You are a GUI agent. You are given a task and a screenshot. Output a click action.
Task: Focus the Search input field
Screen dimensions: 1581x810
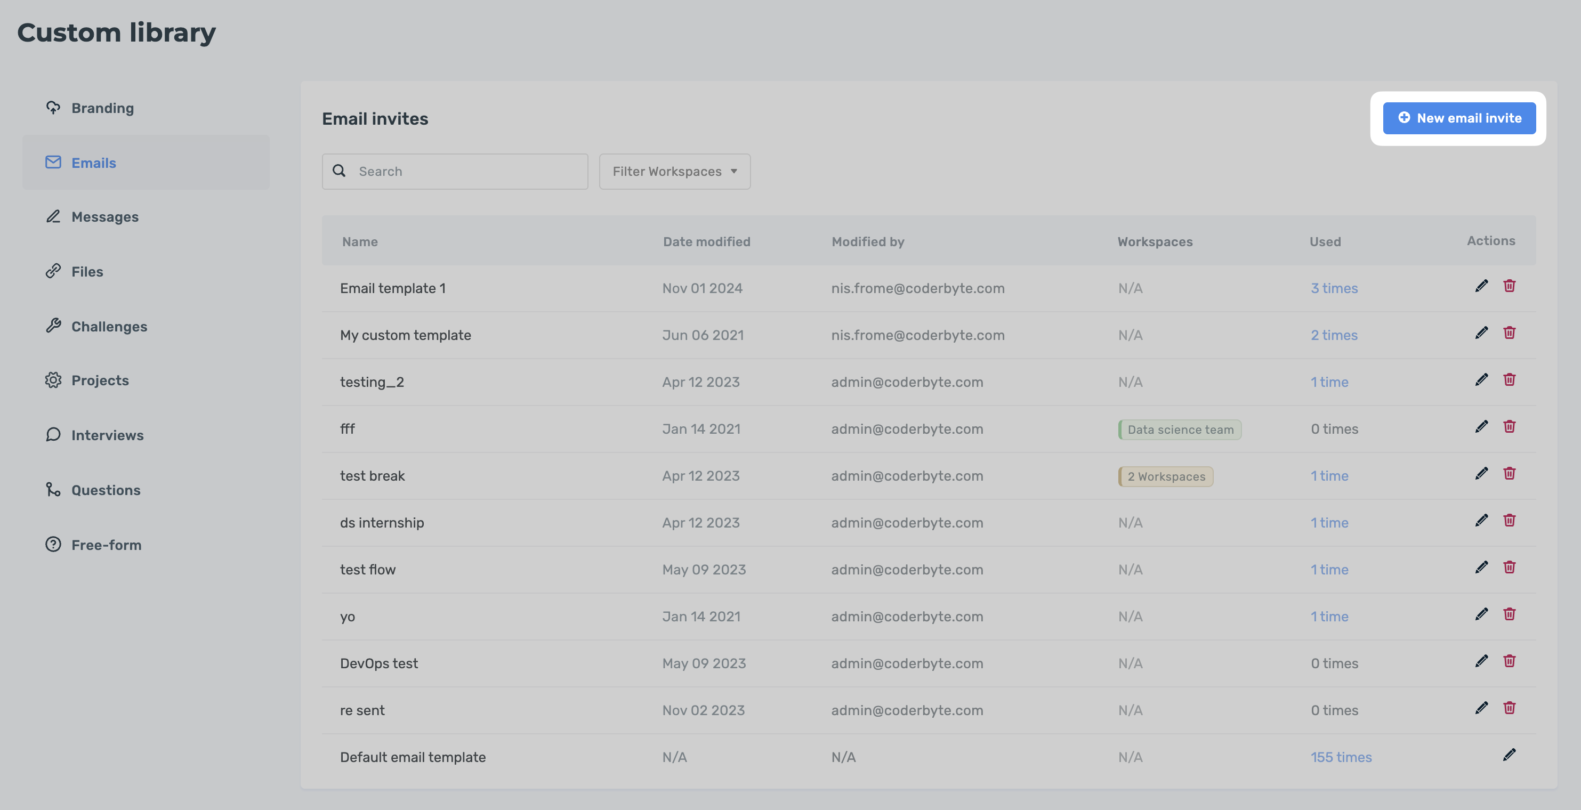tap(455, 171)
